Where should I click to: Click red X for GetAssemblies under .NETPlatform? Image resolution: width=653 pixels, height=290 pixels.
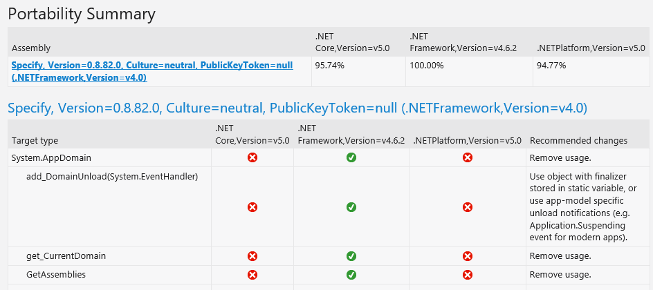tap(467, 275)
